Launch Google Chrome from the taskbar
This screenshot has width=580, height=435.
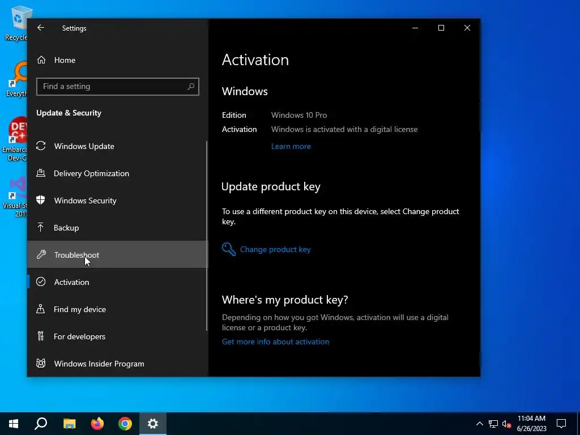[x=125, y=424]
